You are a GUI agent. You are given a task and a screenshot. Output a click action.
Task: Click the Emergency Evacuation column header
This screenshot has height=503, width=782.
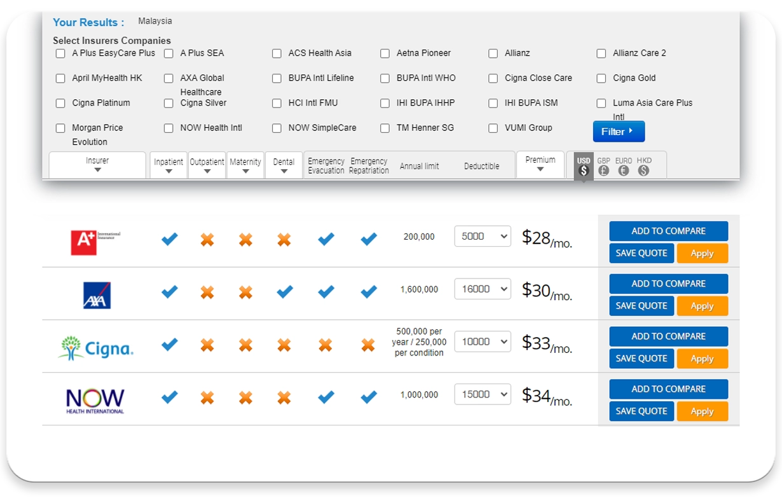click(326, 166)
